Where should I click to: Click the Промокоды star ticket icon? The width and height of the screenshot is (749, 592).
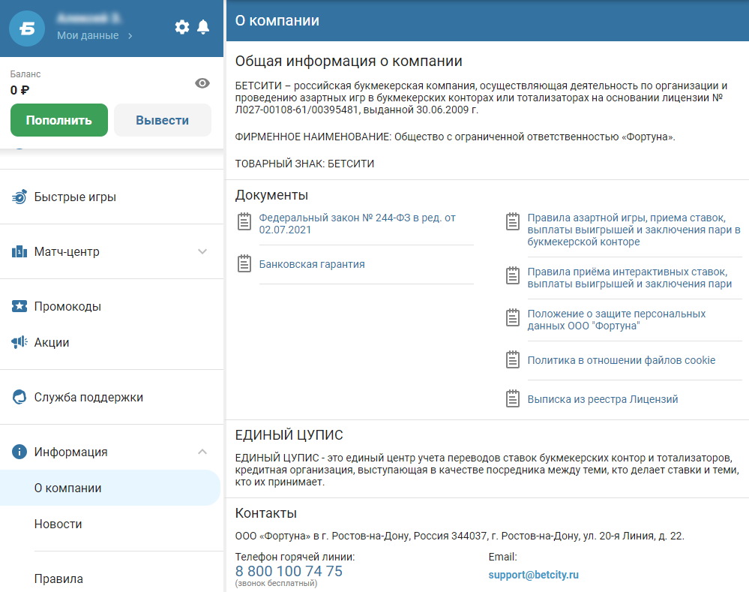point(19,306)
